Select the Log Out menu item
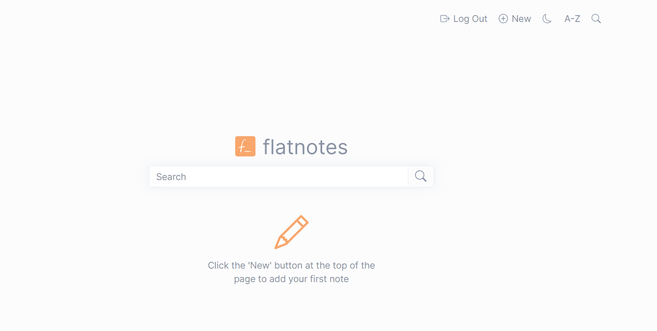Viewport: 657px width, 331px height. tap(464, 19)
